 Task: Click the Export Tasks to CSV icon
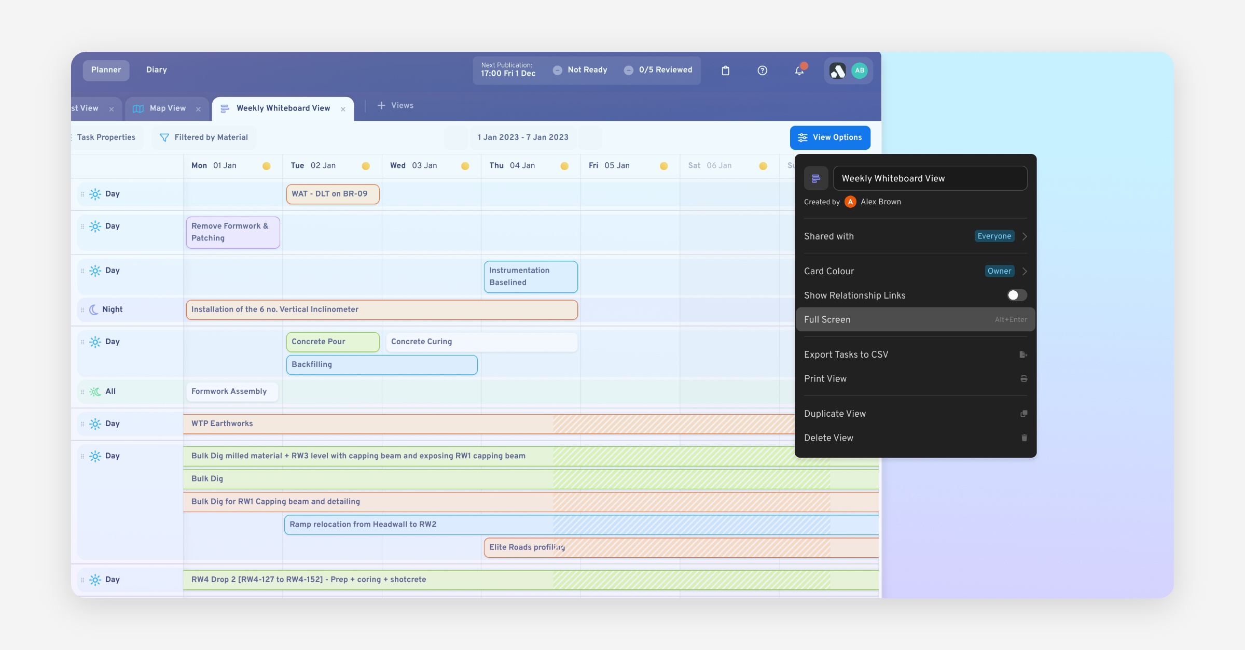coord(1023,355)
